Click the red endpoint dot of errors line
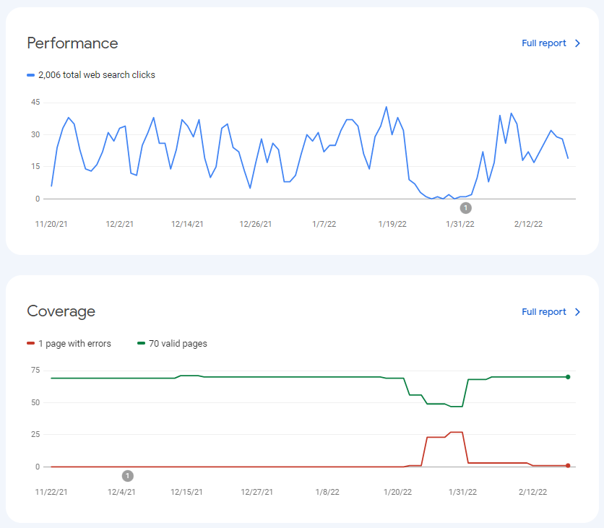Image resolution: width=604 pixels, height=528 pixels. [x=568, y=466]
